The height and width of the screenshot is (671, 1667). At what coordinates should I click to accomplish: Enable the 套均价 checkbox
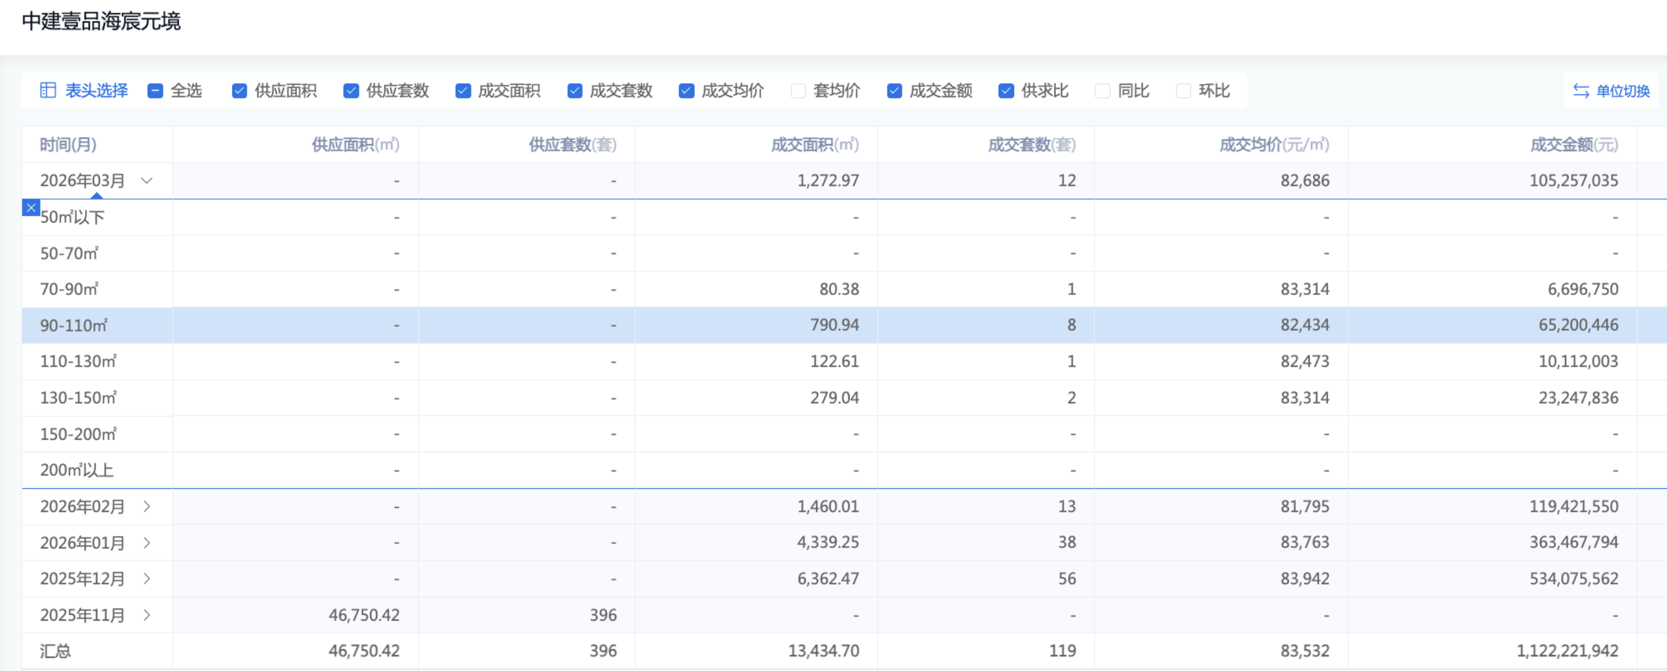tap(799, 91)
